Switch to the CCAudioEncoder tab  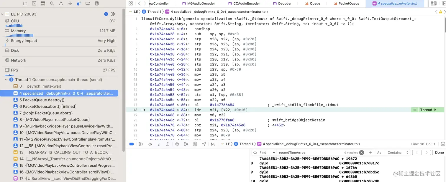[244, 4]
